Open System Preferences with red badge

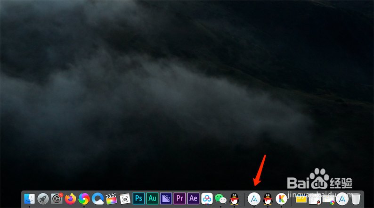point(57,199)
